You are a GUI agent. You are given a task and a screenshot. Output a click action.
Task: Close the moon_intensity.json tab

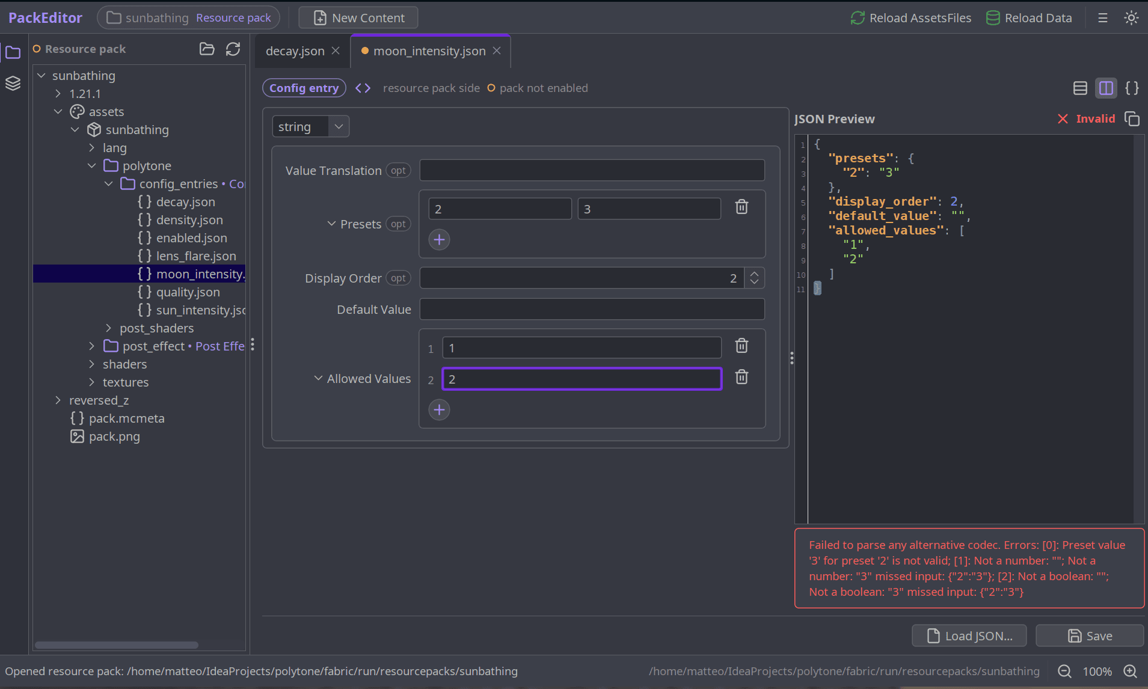tap(497, 51)
